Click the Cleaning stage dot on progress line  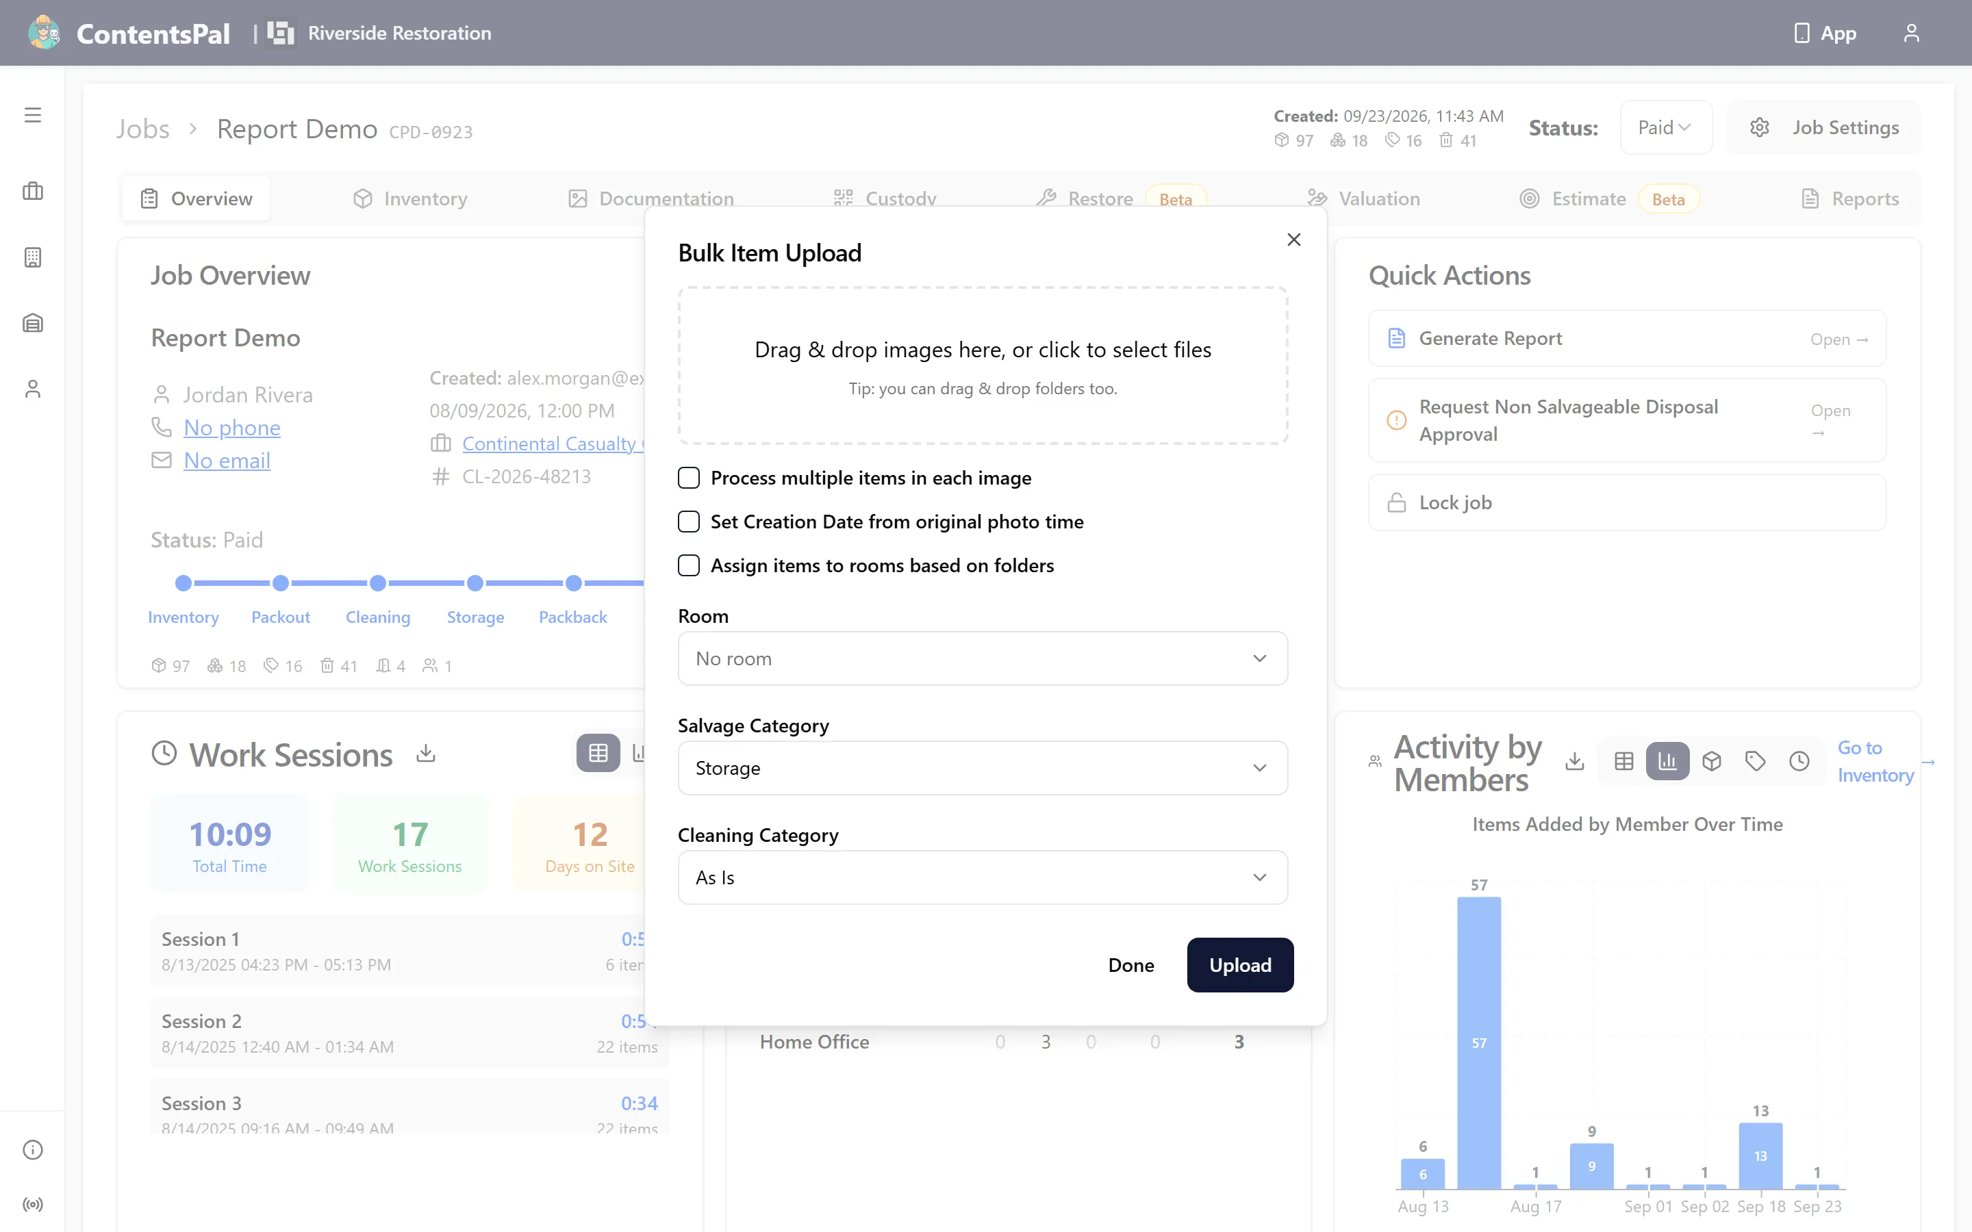pyautogui.click(x=377, y=583)
